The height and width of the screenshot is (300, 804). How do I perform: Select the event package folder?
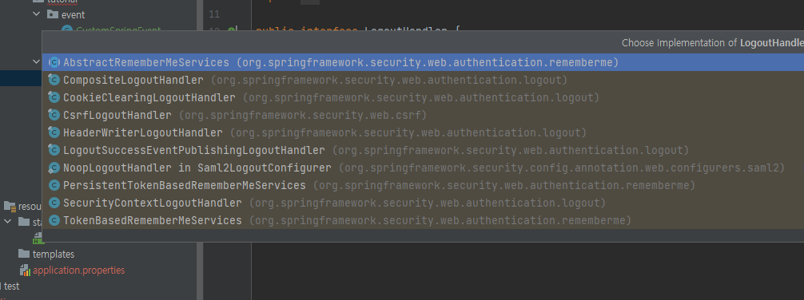[x=74, y=15]
